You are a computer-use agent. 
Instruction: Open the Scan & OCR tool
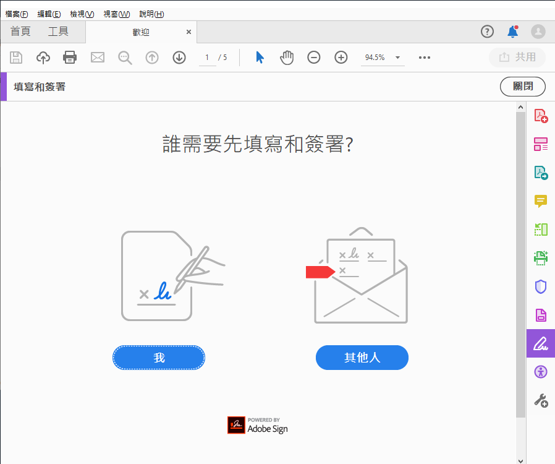pyautogui.click(x=541, y=257)
